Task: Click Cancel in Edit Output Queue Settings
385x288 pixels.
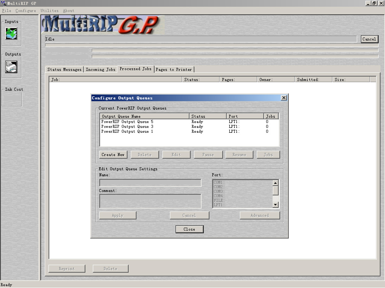Action: click(189, 215)
